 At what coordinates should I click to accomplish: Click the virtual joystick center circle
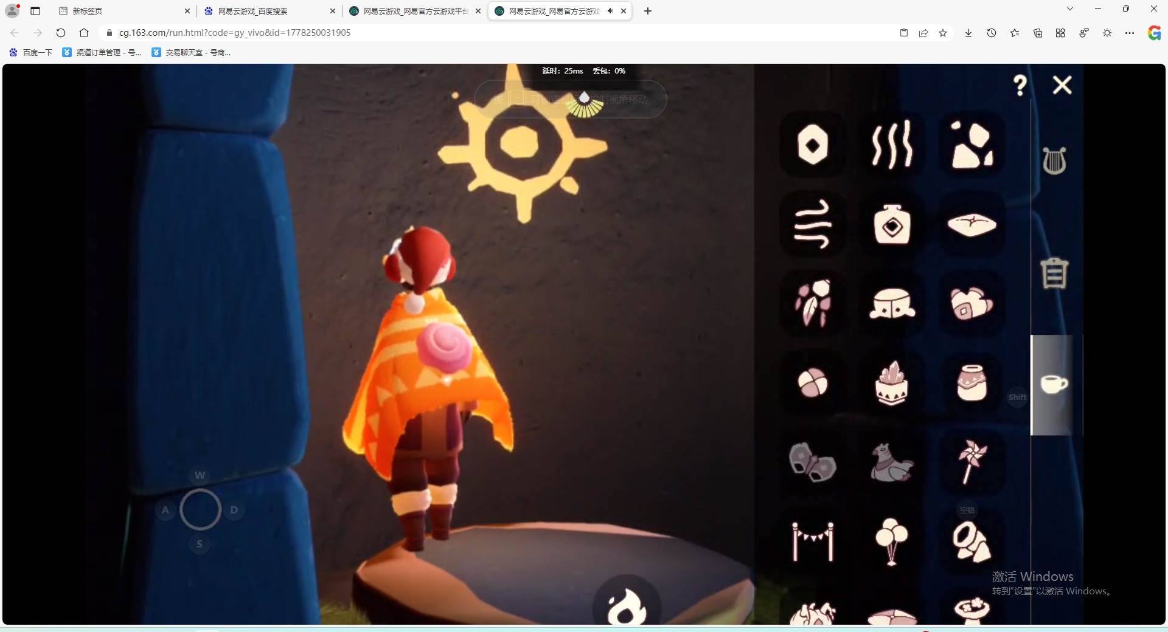point(200,509)
